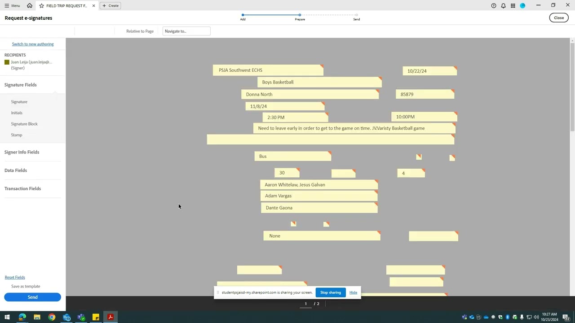Expand the Data Fields section

16,170
